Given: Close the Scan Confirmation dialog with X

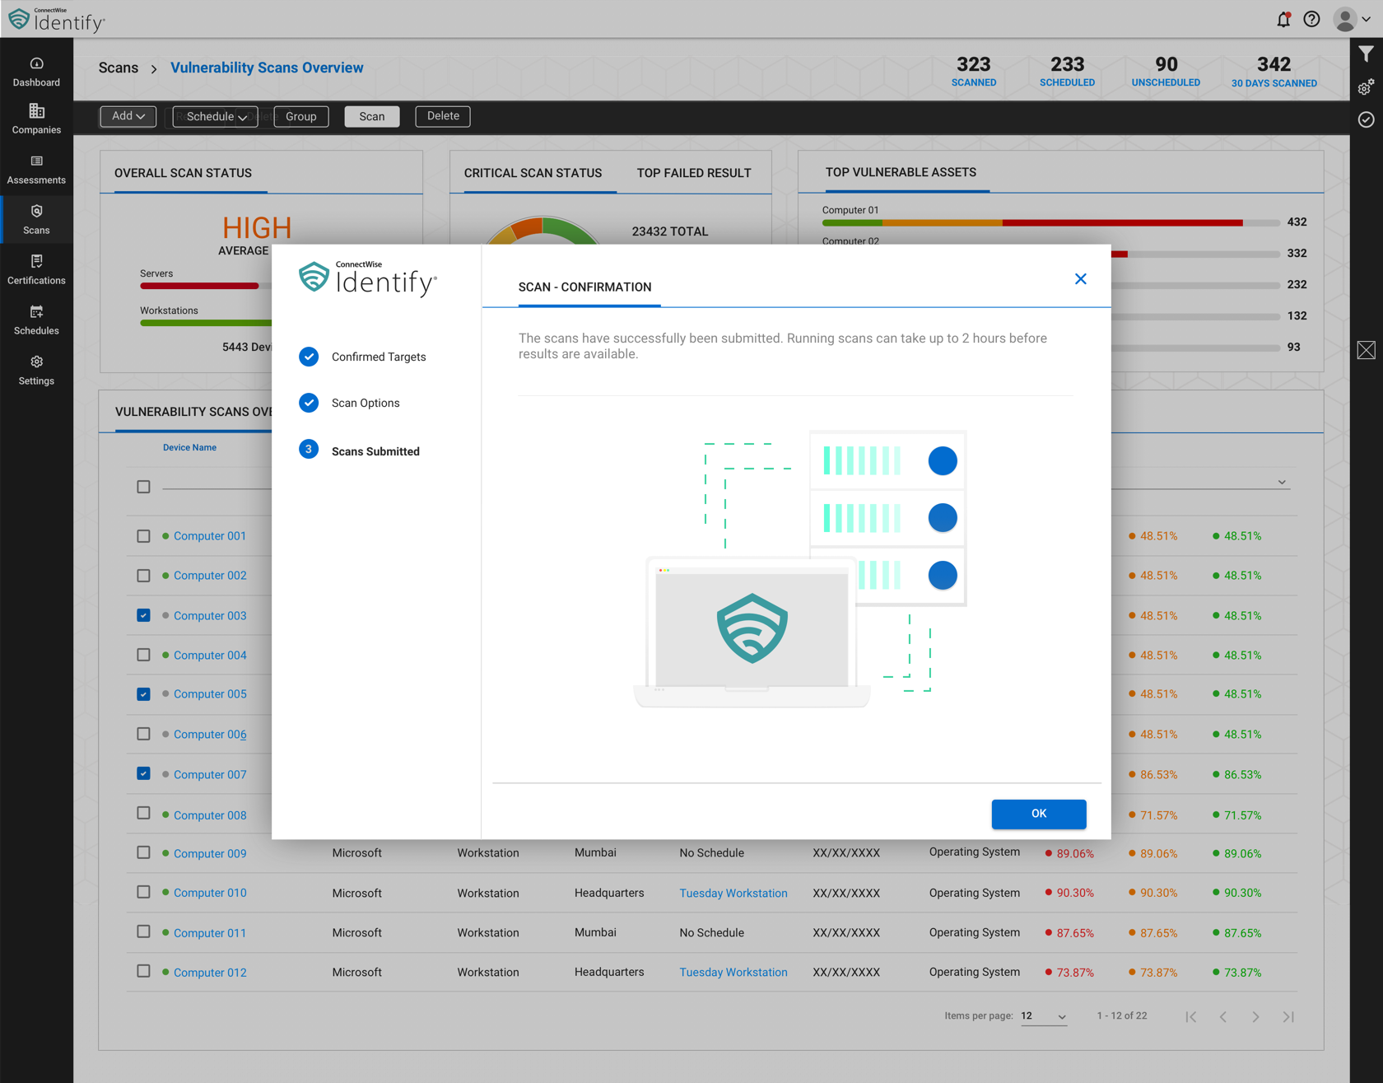Looking at the screenshot, I should pos(1081,279).
